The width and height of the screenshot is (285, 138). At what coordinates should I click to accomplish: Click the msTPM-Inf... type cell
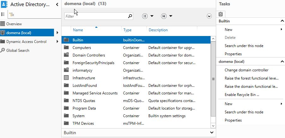click(134, 123)
